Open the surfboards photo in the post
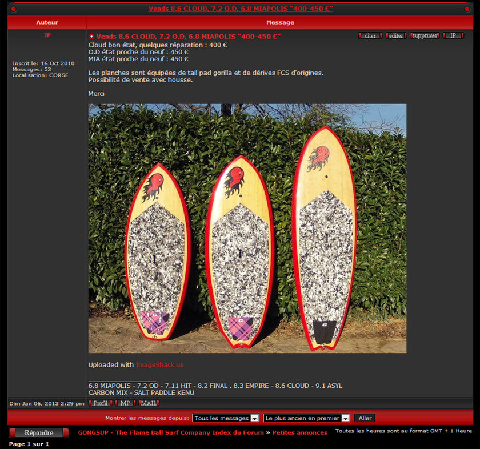 point(247,228)
